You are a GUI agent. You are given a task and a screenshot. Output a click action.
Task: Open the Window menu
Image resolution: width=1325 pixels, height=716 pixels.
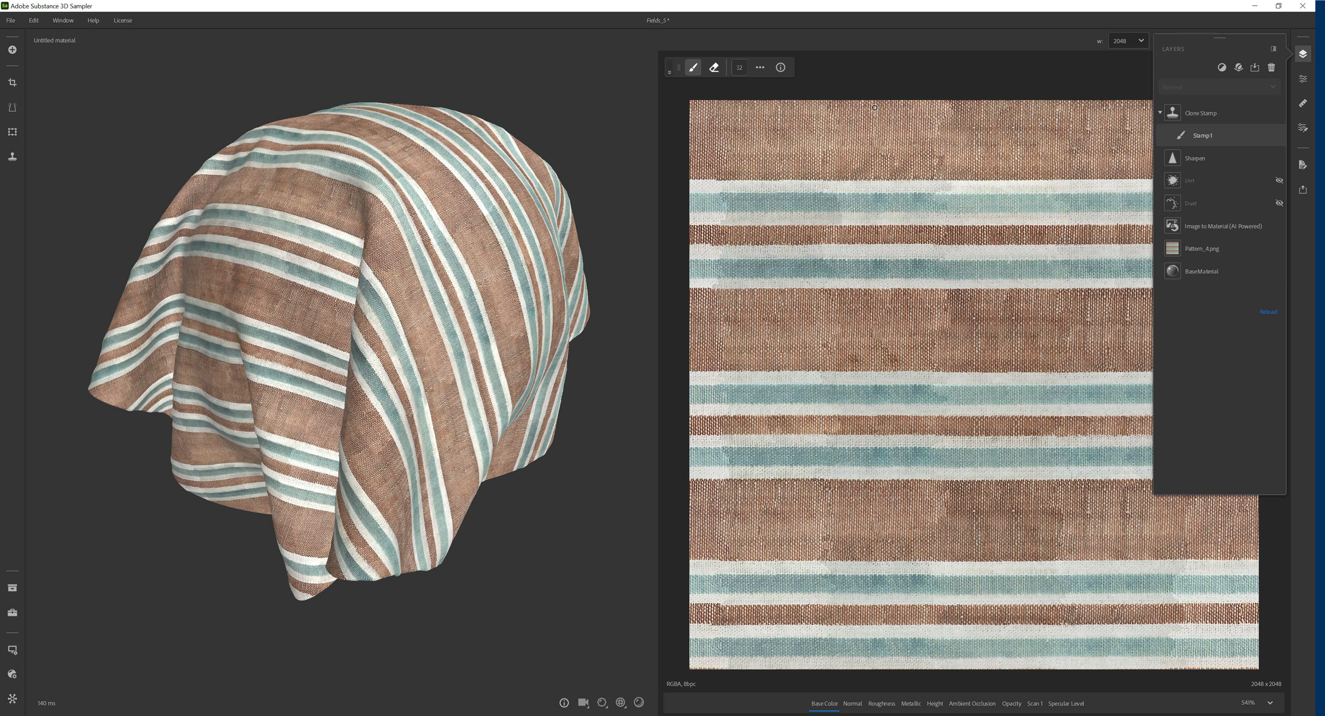63,20
